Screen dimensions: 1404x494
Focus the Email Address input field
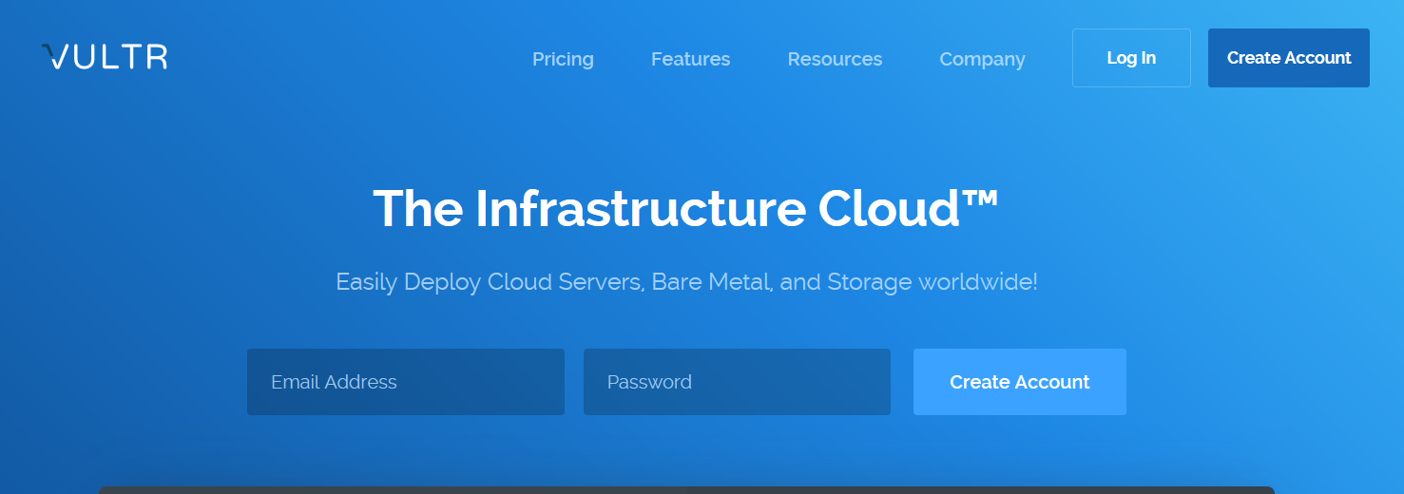(x=406, y=382)
